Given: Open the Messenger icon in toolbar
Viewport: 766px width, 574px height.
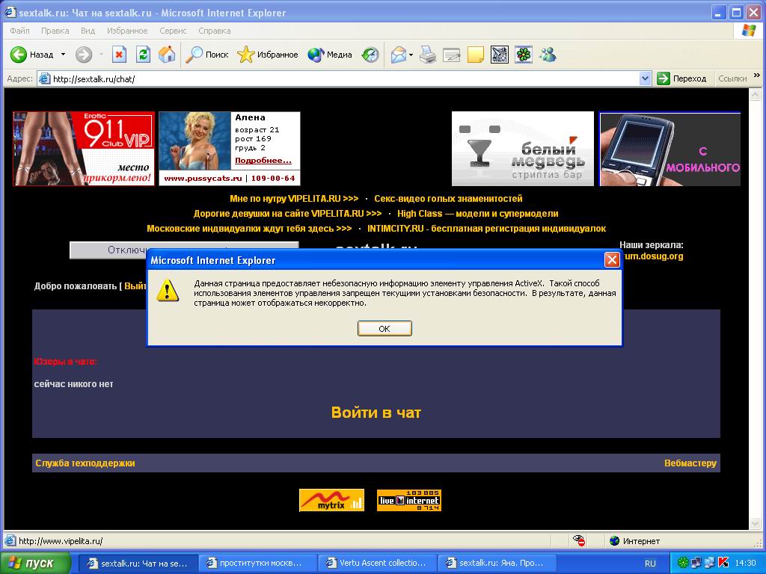Looking at the screenshot, I should pyautogui.click(x=548, y=55).
